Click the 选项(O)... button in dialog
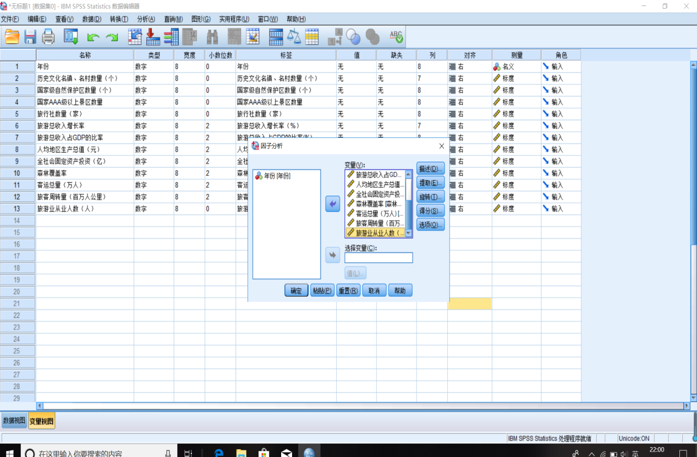This screenshot has width=697, height=457. coord(430,224)
